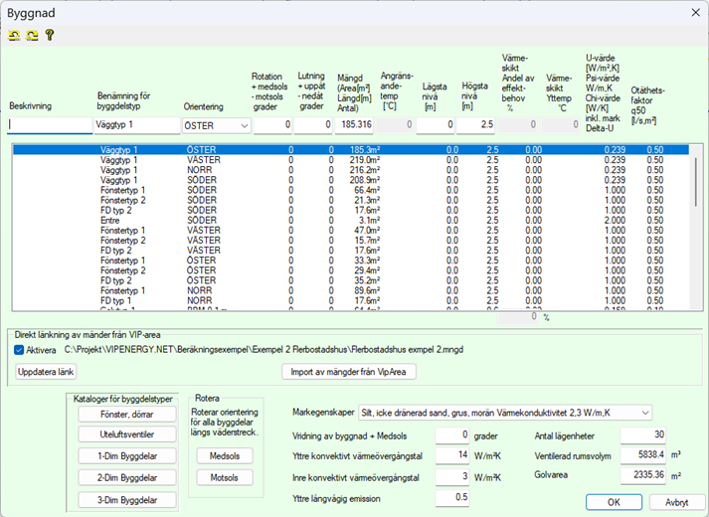Confirm dialog with OK button
Image resolution: width=709 pixels, height=517 pixels.
614,502
